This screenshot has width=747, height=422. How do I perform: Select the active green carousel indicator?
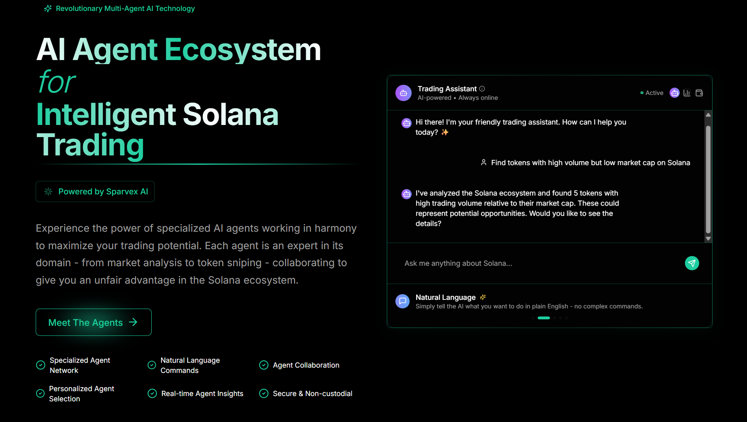point(544,318)
